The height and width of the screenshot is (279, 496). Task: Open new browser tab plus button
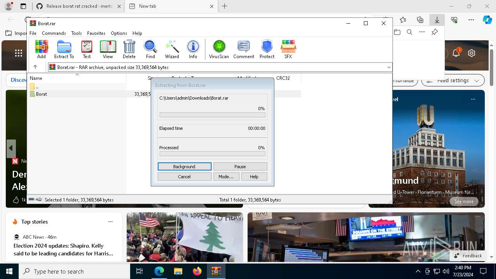tap(225, 6)
